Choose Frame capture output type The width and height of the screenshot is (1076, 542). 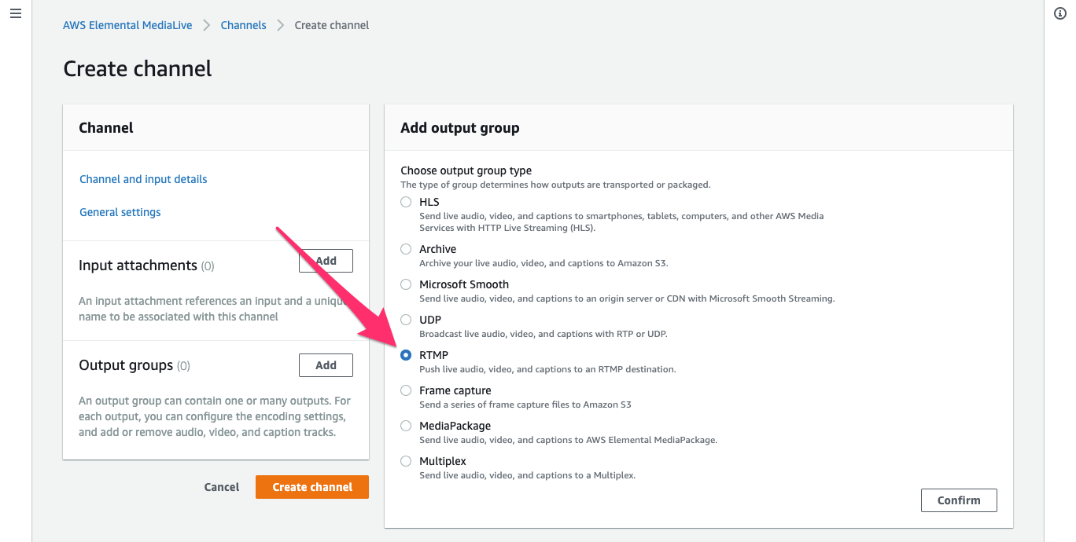[x=406, y=390]
